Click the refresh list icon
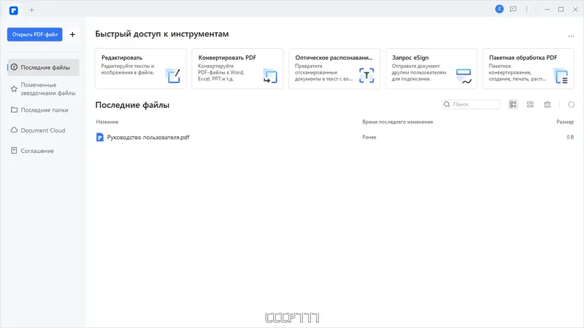584x328 pixels. coord(571,104)
